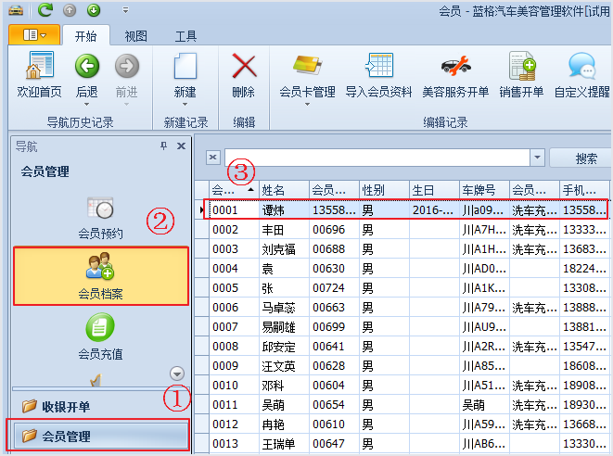Click 销售开单 sales order icon
Viewport: 613px width, 456px height.
point(521,67)
